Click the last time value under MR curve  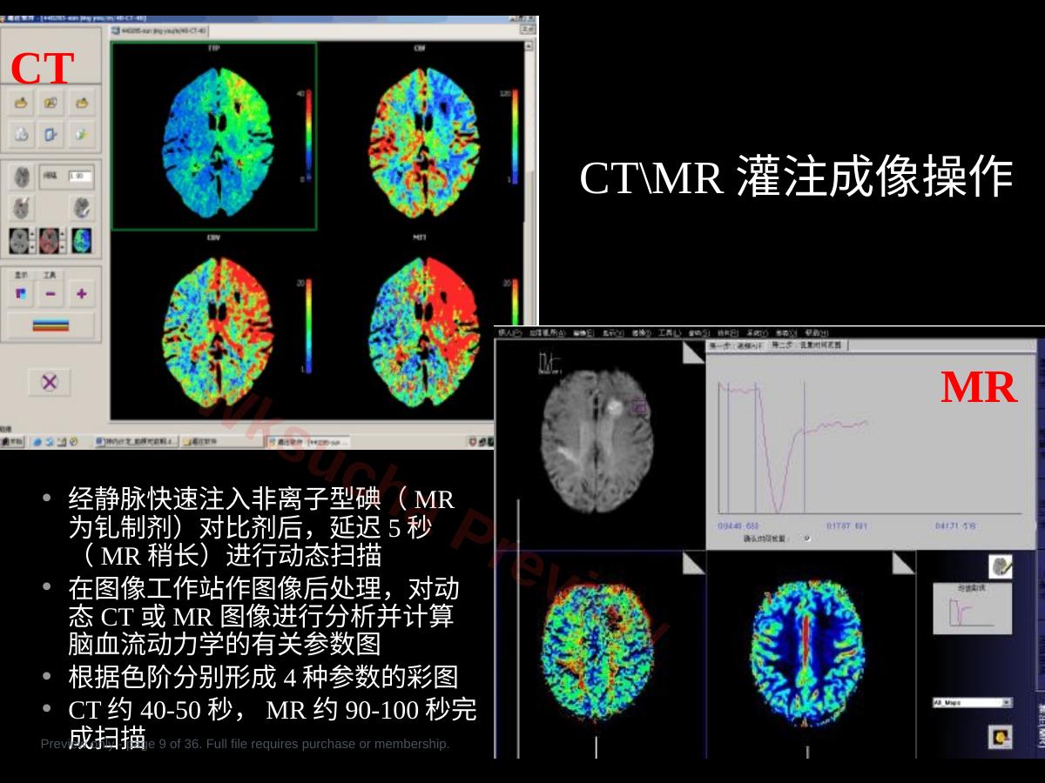click(955, 526)
